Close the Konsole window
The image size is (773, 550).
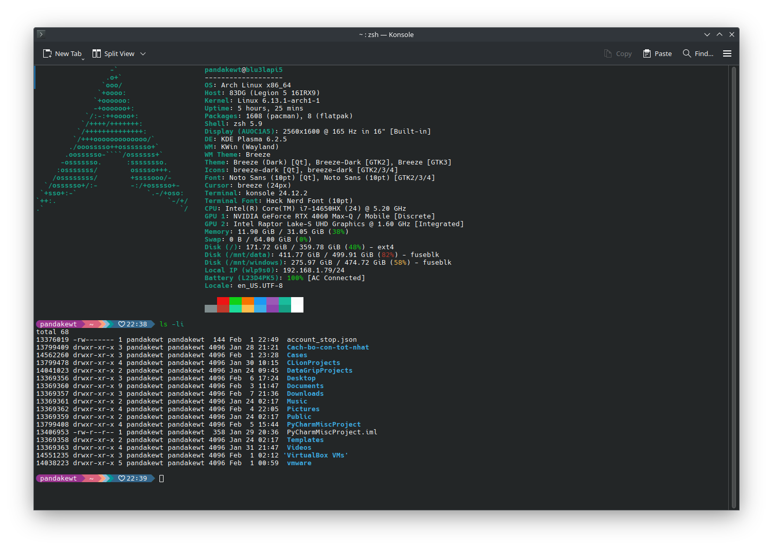732,34
